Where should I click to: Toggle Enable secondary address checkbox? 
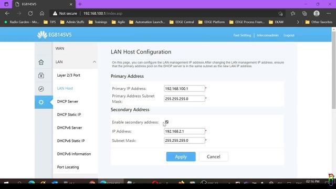(x=167, y=122)
